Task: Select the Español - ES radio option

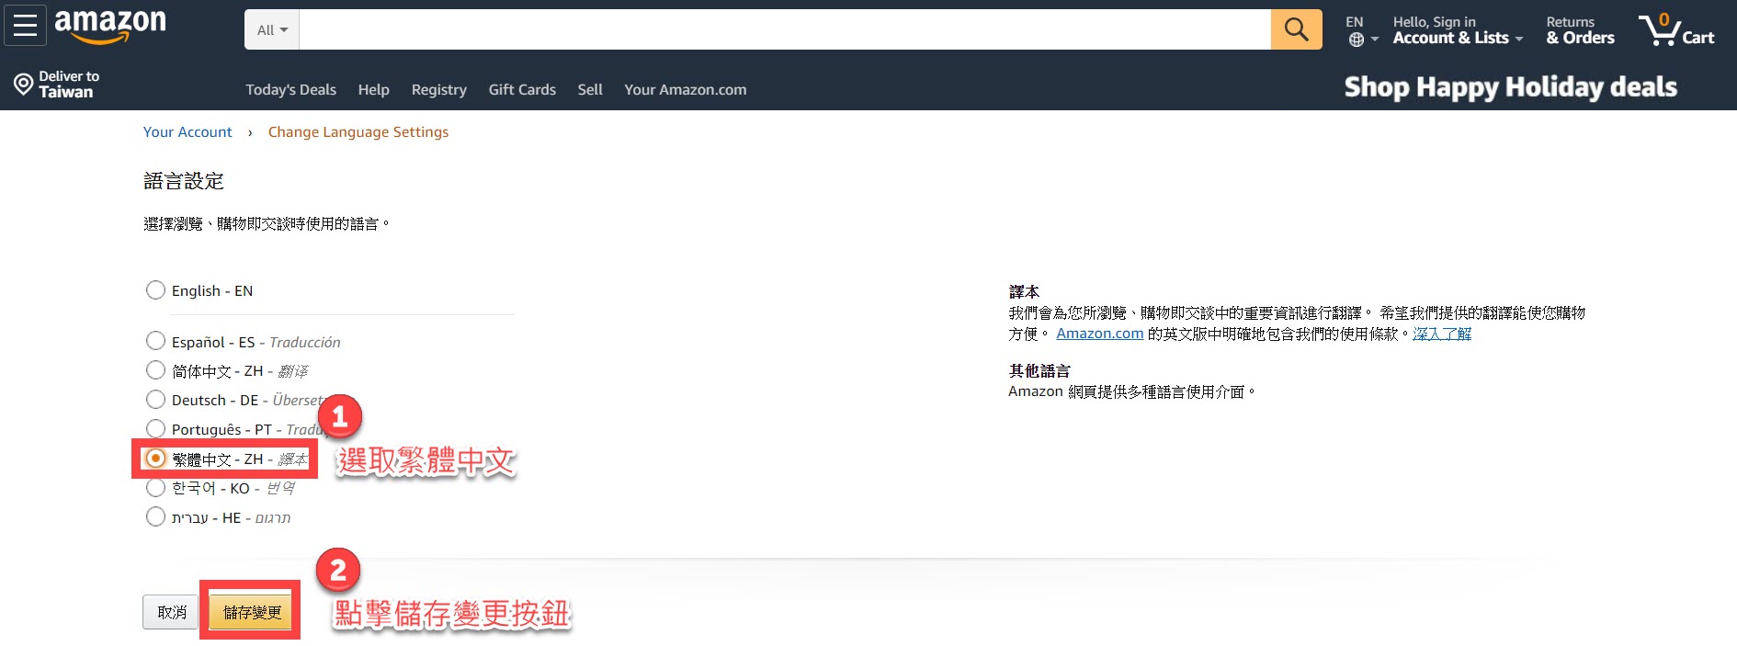Action: pos(155,341)
